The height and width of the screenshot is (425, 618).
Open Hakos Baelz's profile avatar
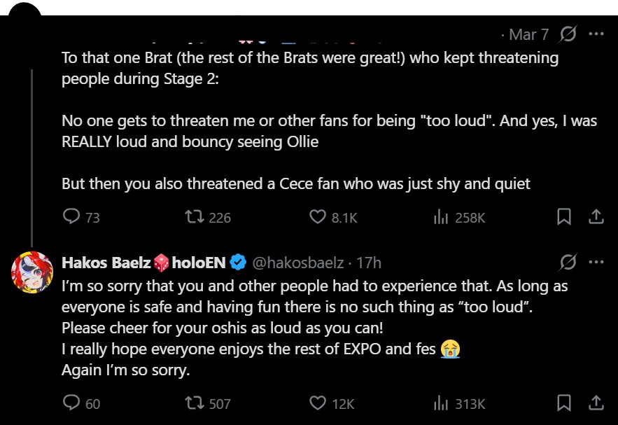pos(32,272)
